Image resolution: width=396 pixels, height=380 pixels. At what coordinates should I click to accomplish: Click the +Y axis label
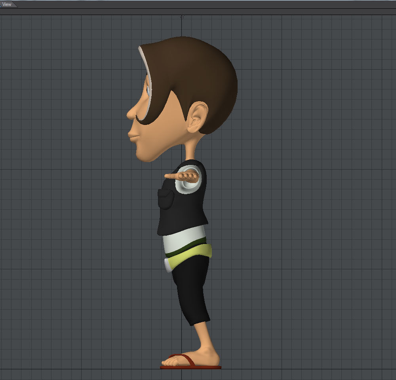[182, 17]
